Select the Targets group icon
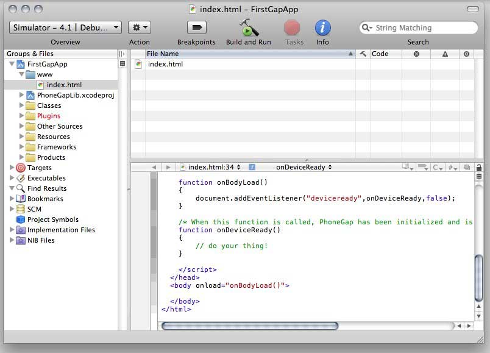Viewport: 490px width, 353px height. click(x=21, y=168)
